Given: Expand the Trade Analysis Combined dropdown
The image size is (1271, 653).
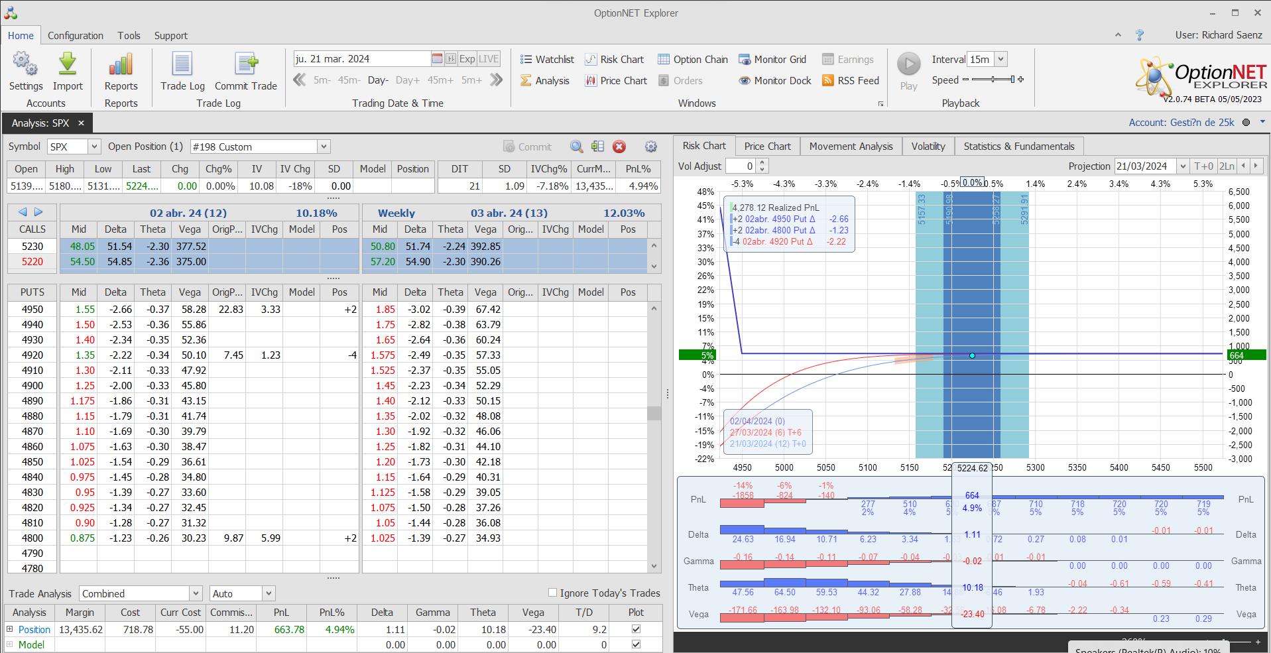Looking at the screenshot, I should pos(196,593).
